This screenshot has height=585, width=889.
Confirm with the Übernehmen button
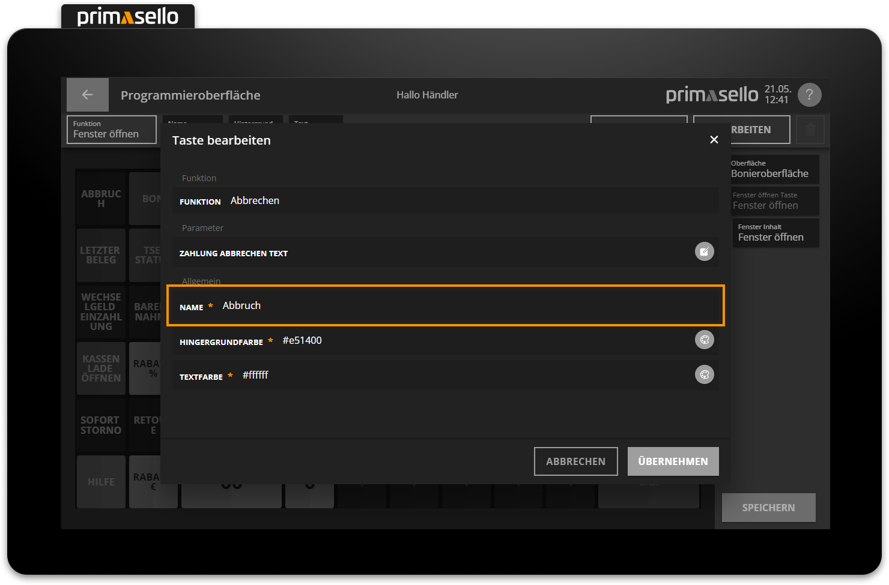[x=673, y=461]
